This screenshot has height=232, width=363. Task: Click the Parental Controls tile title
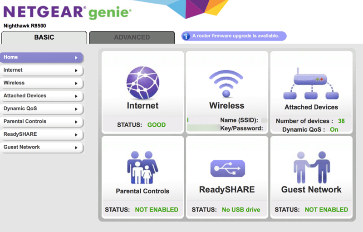(x=142, y=191)
